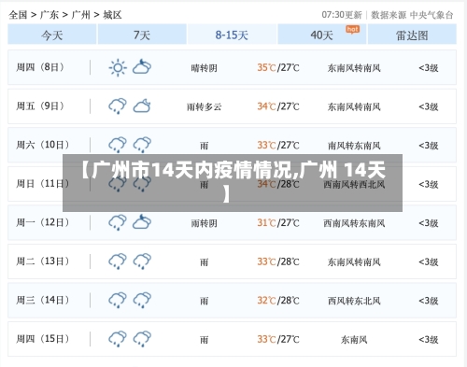Go to 全国 breadcrumb link
The height and width of the screenshot is (367, 467).
click(18, 15)
